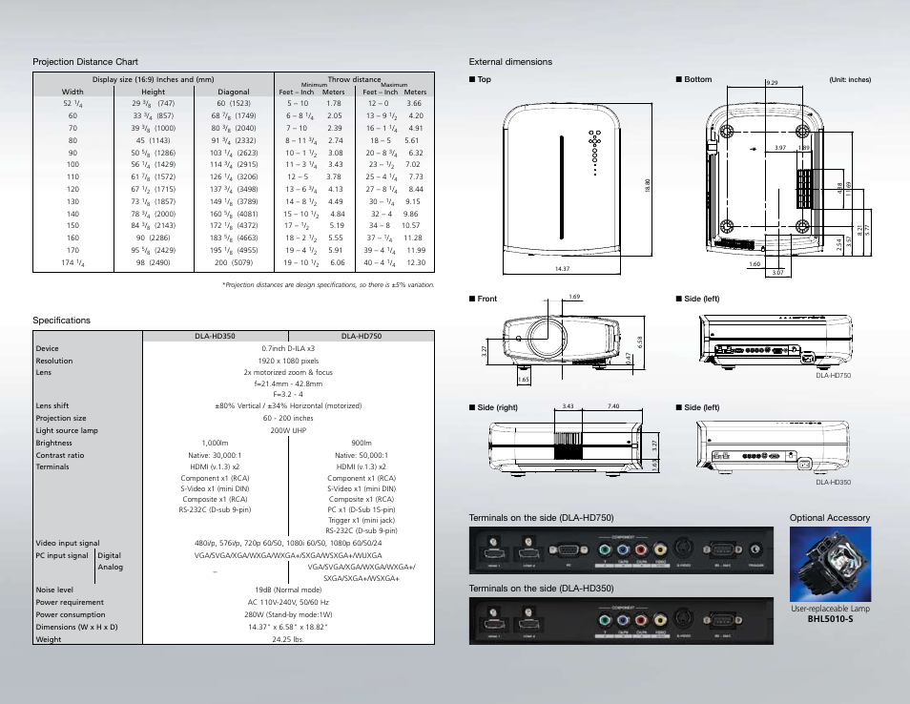
Task: Click the (Unit: inches) note
Action: (850, 79)
